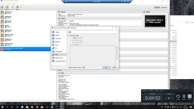This screenshot has height=109, width=194.
Task: Confirm the settings dialog with OK
Action: click(x=106, y=68)
